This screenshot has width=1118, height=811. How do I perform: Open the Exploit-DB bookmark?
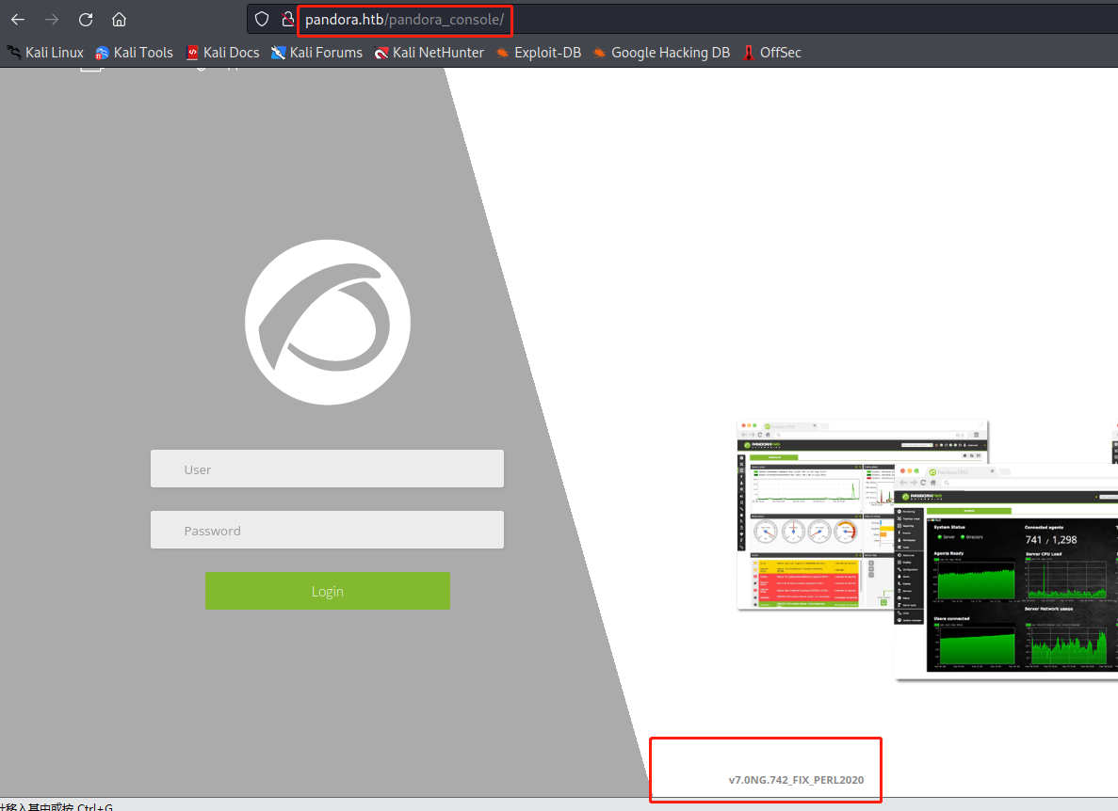[x=539, y=53]
